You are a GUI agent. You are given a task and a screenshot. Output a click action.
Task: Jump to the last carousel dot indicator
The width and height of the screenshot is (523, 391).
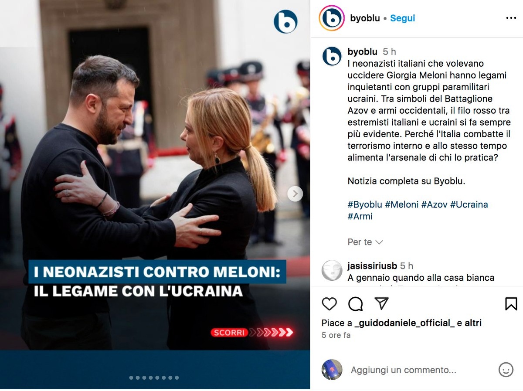pos(177,378)
